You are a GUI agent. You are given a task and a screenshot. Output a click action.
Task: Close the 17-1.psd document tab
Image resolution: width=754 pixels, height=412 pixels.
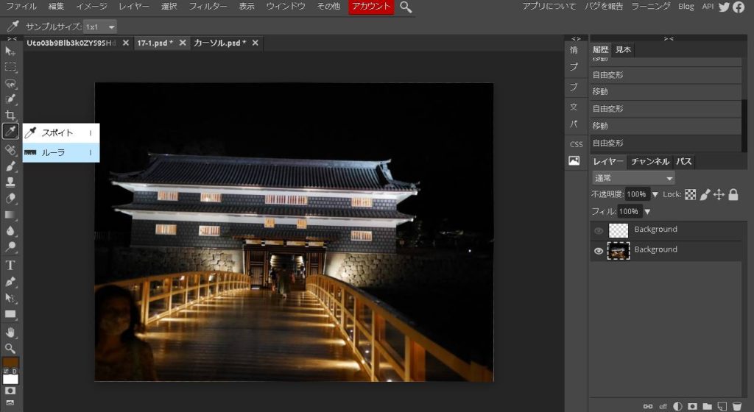coord(183,43)
